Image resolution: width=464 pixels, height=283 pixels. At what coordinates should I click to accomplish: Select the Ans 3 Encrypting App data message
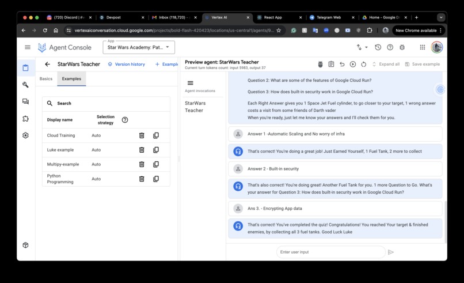click(x=335, y=208)
